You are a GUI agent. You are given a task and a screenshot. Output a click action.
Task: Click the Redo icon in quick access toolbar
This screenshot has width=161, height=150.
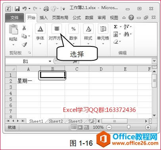(x=35, y=9)
